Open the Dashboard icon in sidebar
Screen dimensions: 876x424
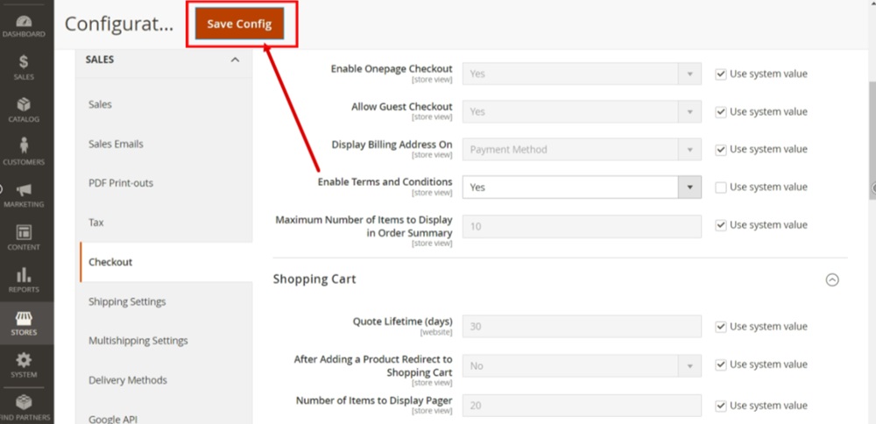click(24, 25)
